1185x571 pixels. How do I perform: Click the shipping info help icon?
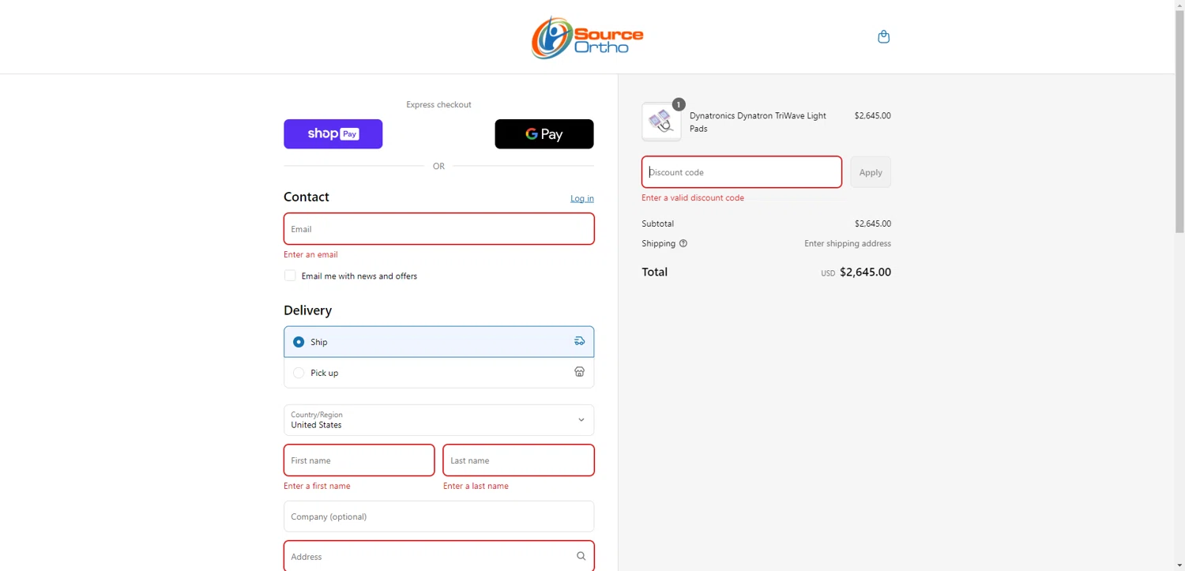coord(683,243)
